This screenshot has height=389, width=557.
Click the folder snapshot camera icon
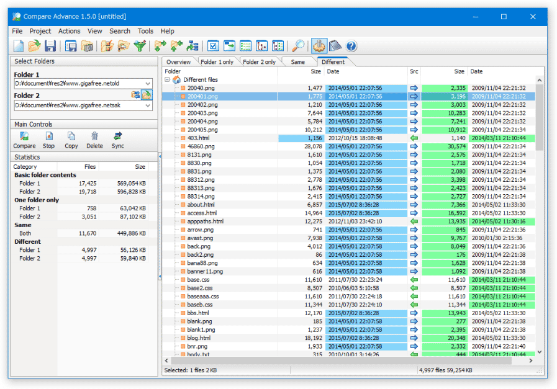(x=87, y=46)
